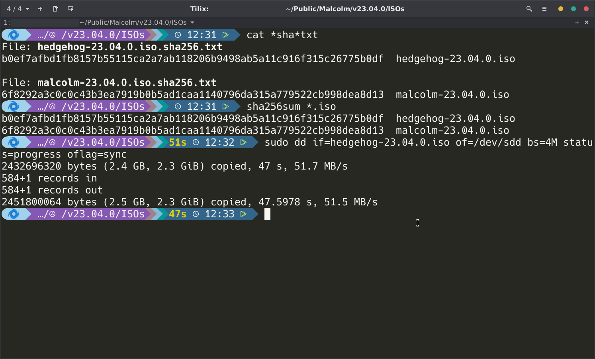Select 'sudo dd if=hedgehog-23.04.0.iso' command
Viewport: 595px width, 359px height.
(x=357, y=142)
